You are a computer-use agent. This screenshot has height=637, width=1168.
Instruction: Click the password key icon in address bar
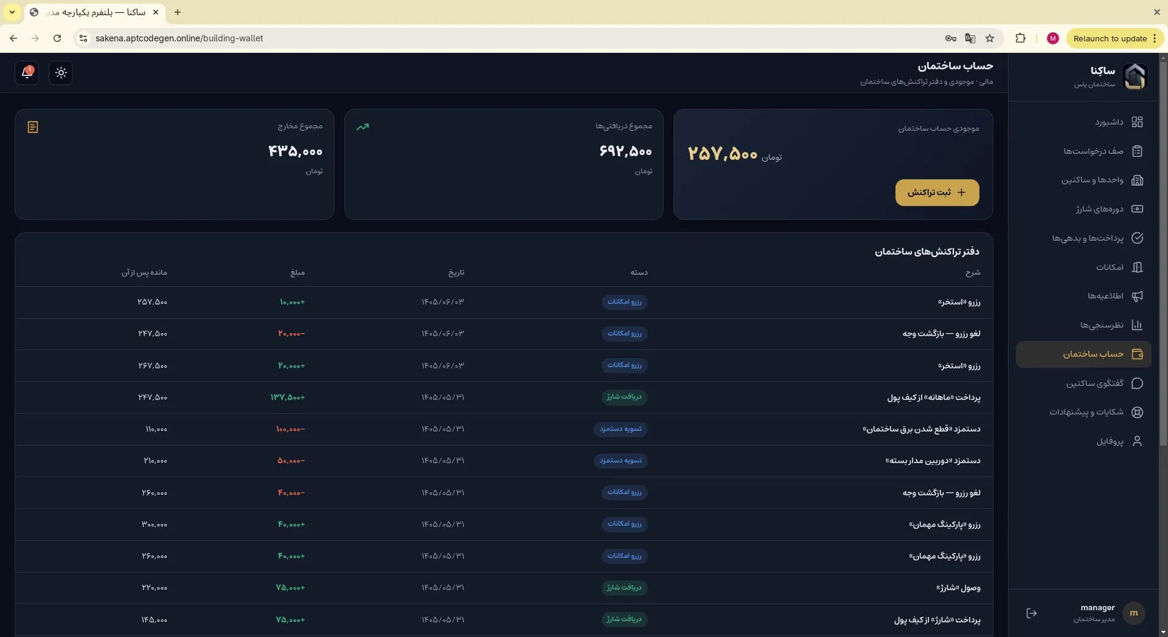coord(950,38)
